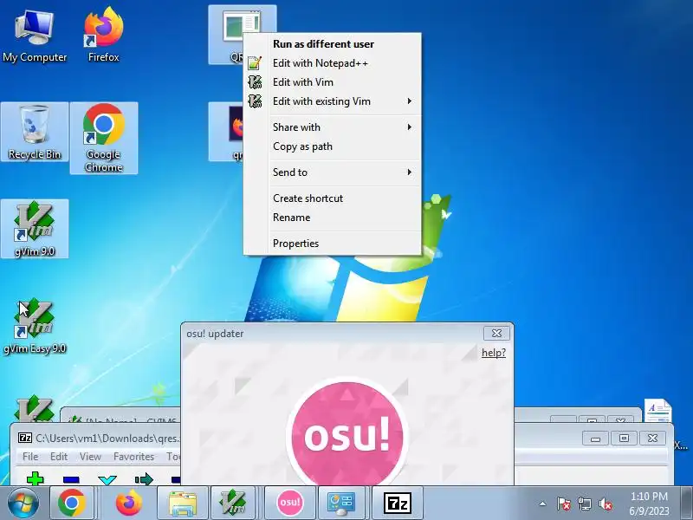This screenshot has width=693, height=520.
Task: Click the help? link in osu! updater
Action: (494, 353)
